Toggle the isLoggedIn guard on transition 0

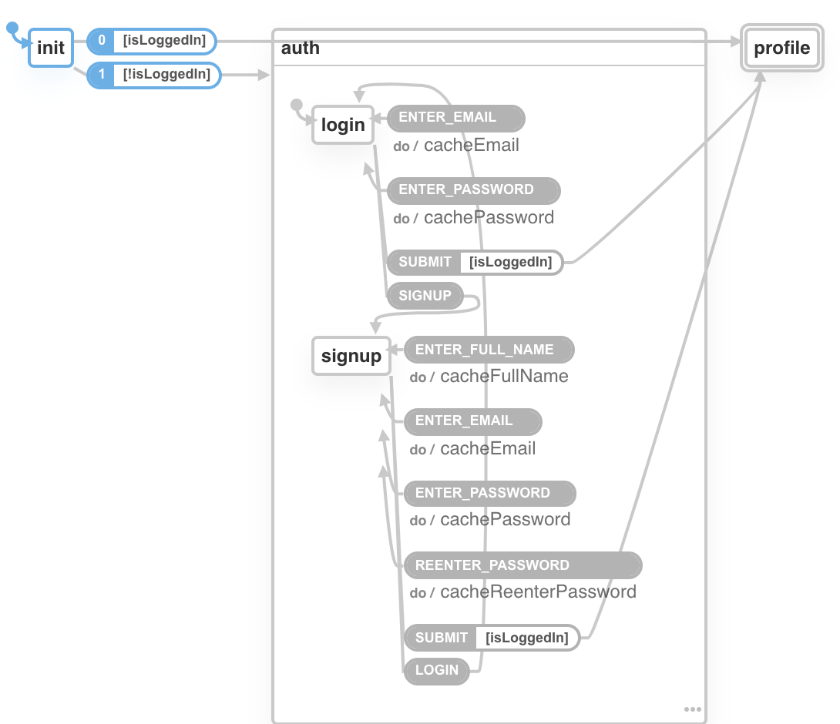tap(163, 42)
